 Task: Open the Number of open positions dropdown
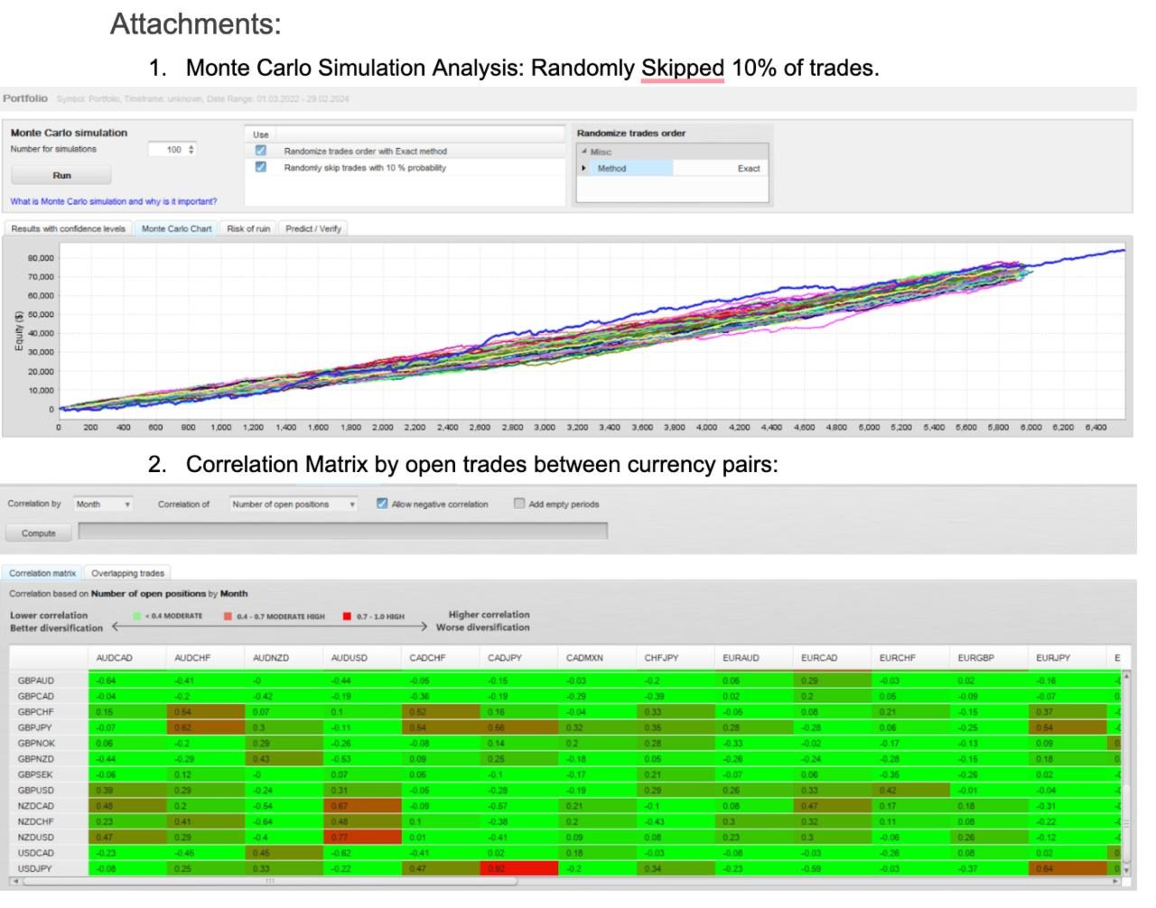pyautogui.click(x=294, y=504)
